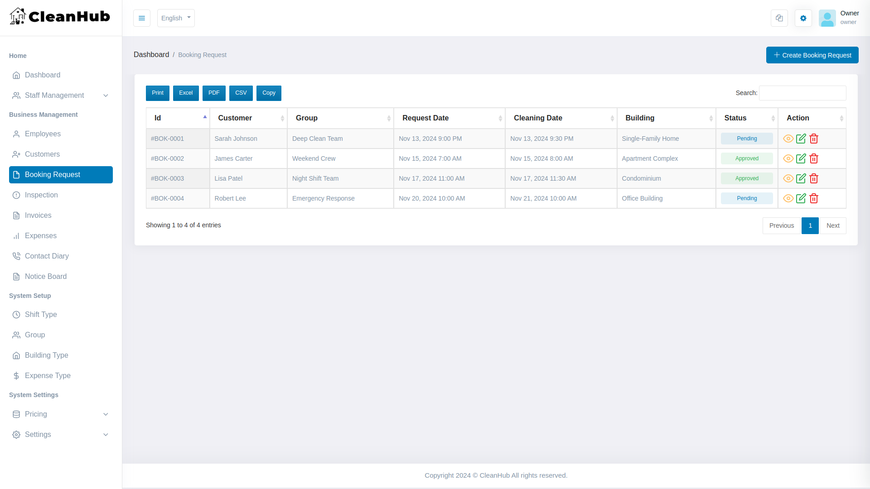Click the Approved status badge for Lisa Patel
The height and width of the screenshot is (489, 870).
(746, 178)
